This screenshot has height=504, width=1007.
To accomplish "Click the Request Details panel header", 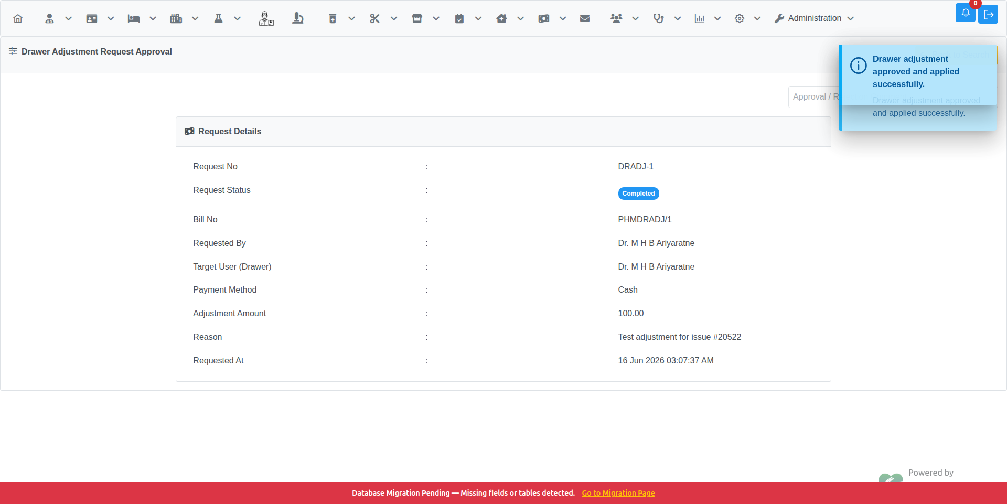I will pyautogui.click(x=503, y=132).
